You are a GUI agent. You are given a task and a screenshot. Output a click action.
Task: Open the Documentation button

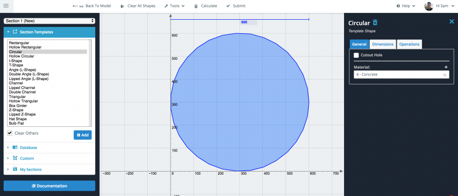[49, 186]
